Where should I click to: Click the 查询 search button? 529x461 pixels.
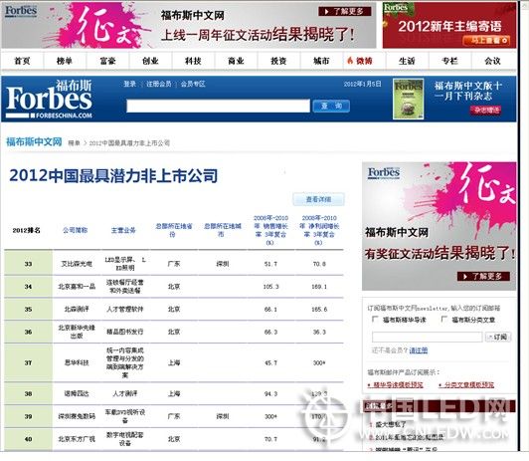coord(331,107)
